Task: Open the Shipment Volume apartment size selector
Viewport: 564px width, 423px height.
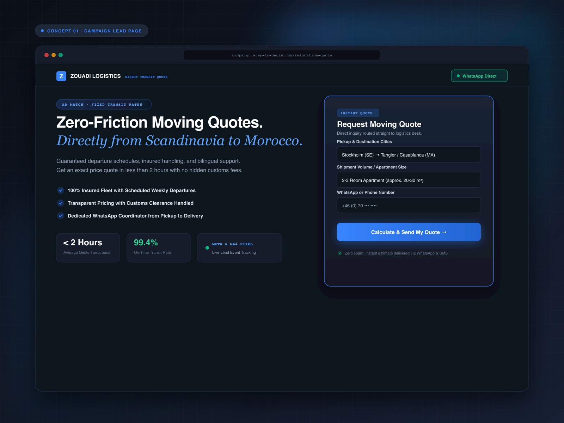Action: 409,180
